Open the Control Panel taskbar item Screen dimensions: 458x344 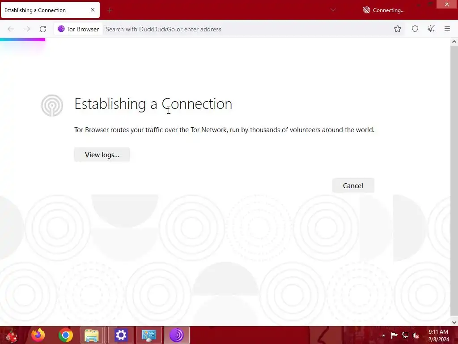(149, 335)
